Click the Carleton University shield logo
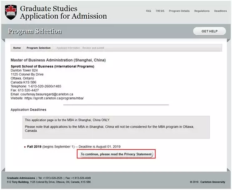Screen dimensions: 232x190 pyautogui.click(x=11, y=12)
